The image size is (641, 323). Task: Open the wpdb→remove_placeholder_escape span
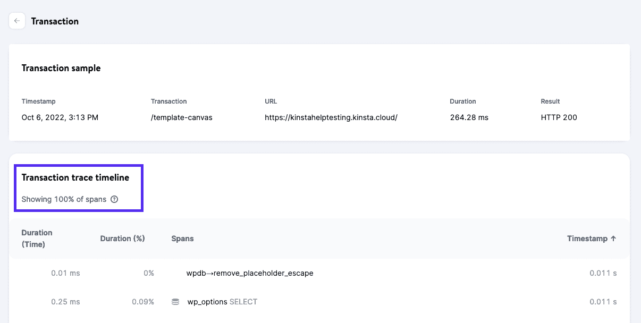[x=249, y=273]
